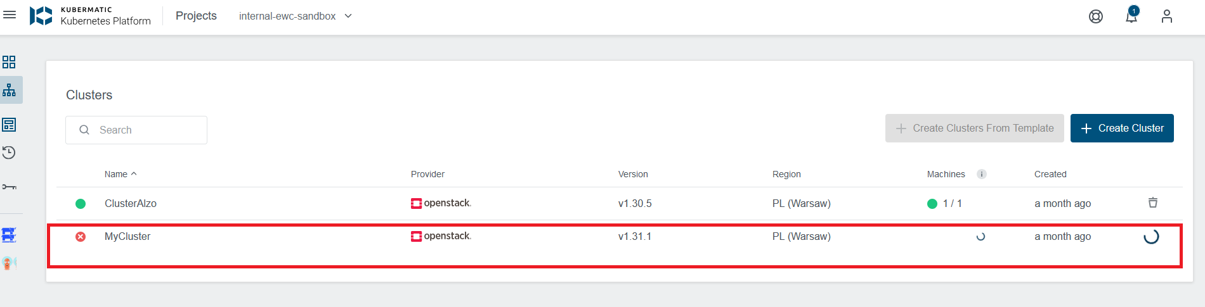Open SSH keys sidebar icon
This screenshot has width=1205, height=307.
(x=9, y=187)
